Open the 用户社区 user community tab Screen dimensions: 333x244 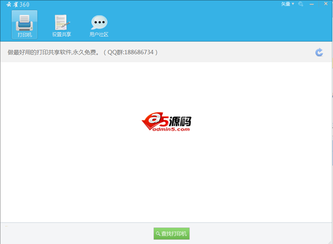click(x=99, y=26)
